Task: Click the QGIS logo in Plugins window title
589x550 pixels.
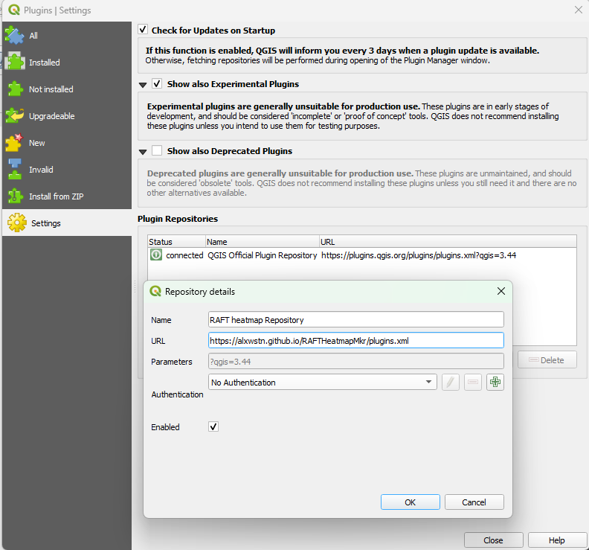Action: pyautogui.click(x=14, y=10)
